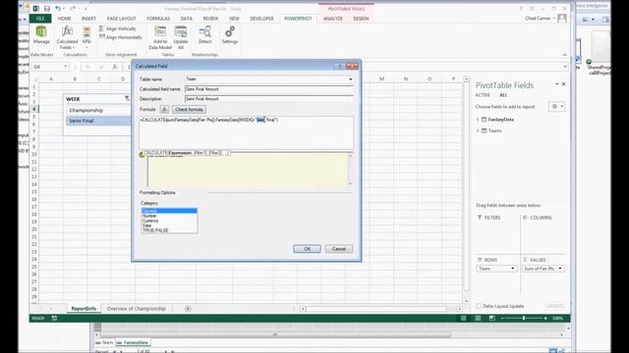Open the Power Pivot Manage window

click(41, 35)
